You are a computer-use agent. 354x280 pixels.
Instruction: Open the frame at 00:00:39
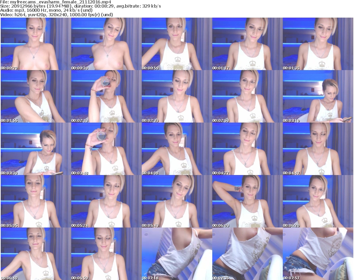(x=106, y=44)
